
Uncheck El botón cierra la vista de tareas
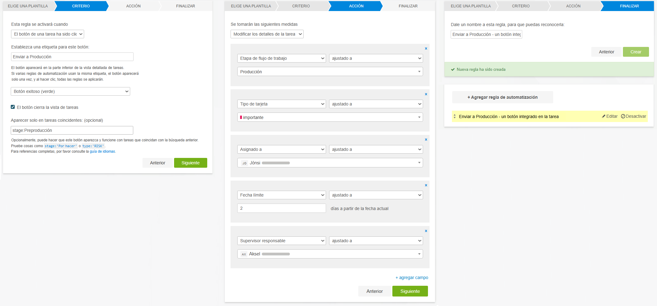(x=13, y=107)
